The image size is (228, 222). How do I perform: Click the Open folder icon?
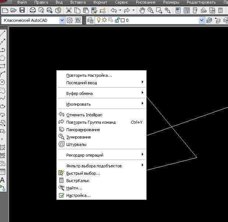pyautogui.click(x=14, y=10)
